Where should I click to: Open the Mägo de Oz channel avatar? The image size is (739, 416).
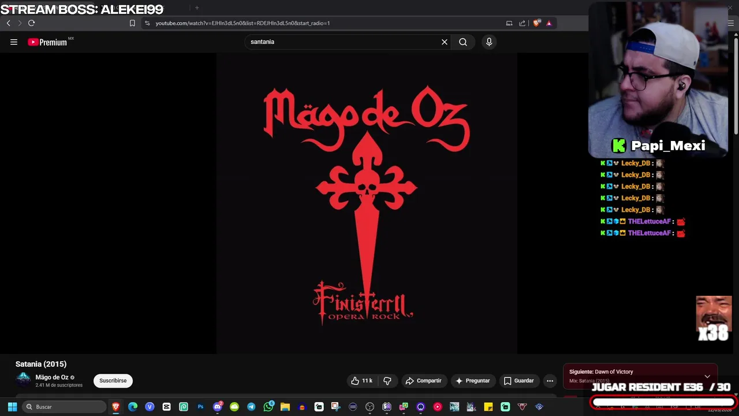point(23,380)
